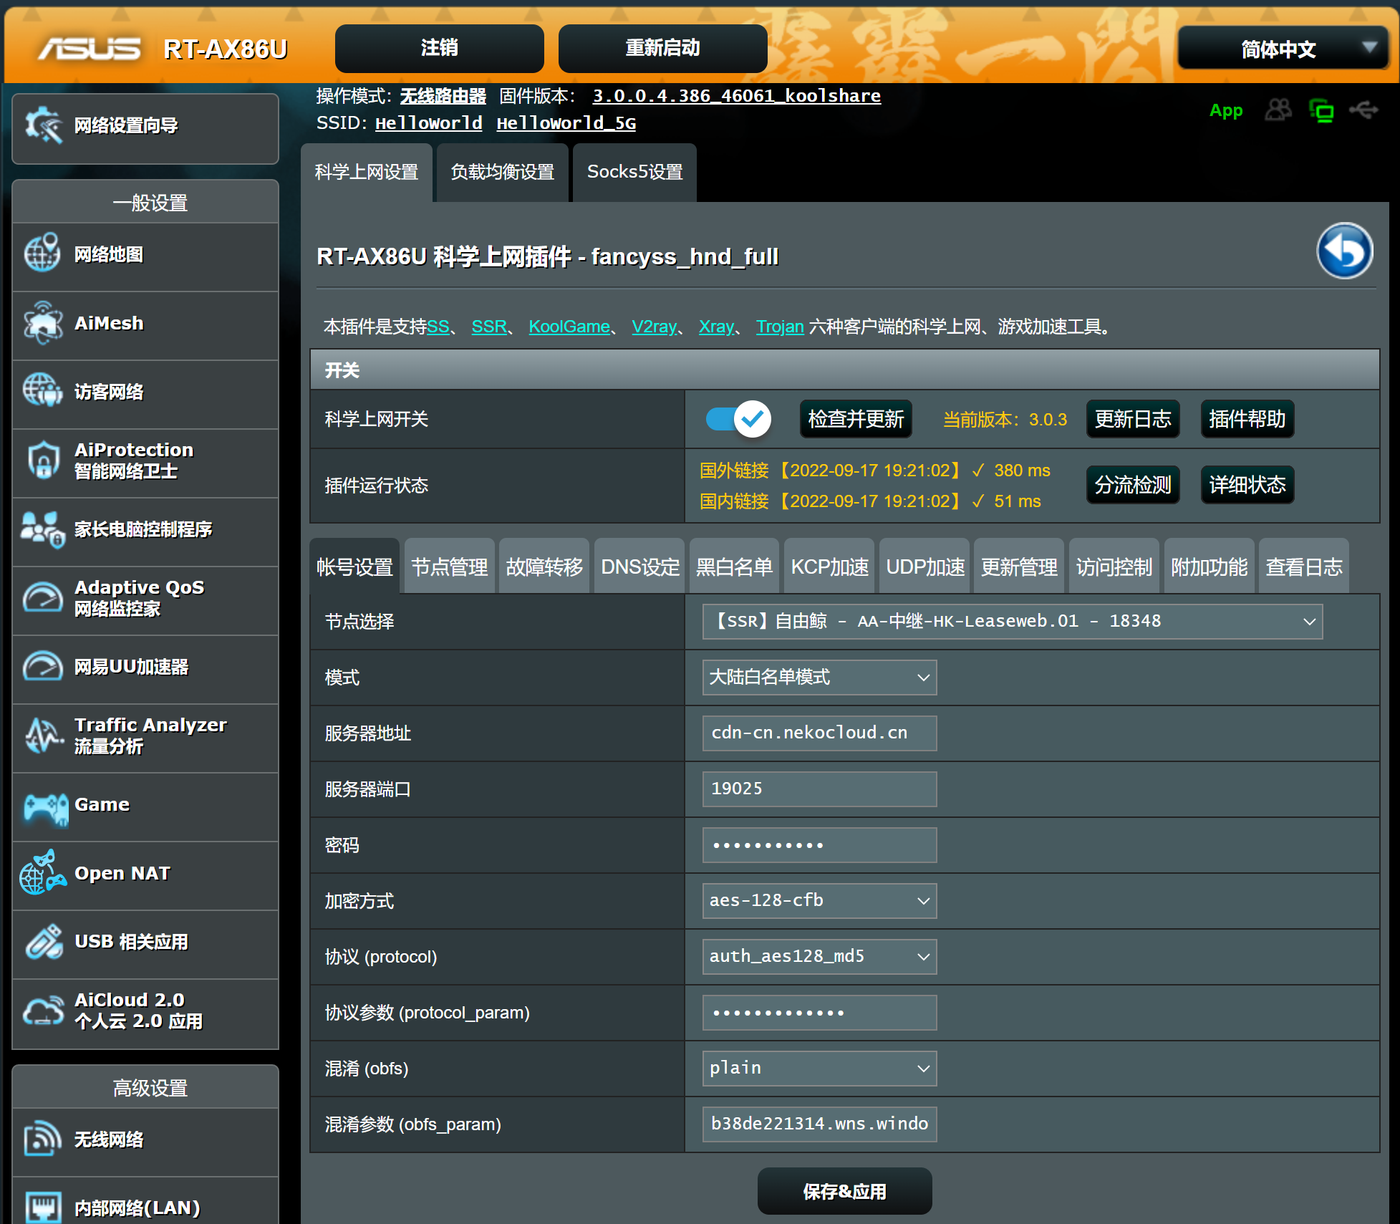
Task: Click the App status icon in header
Action: point(1226,110)
